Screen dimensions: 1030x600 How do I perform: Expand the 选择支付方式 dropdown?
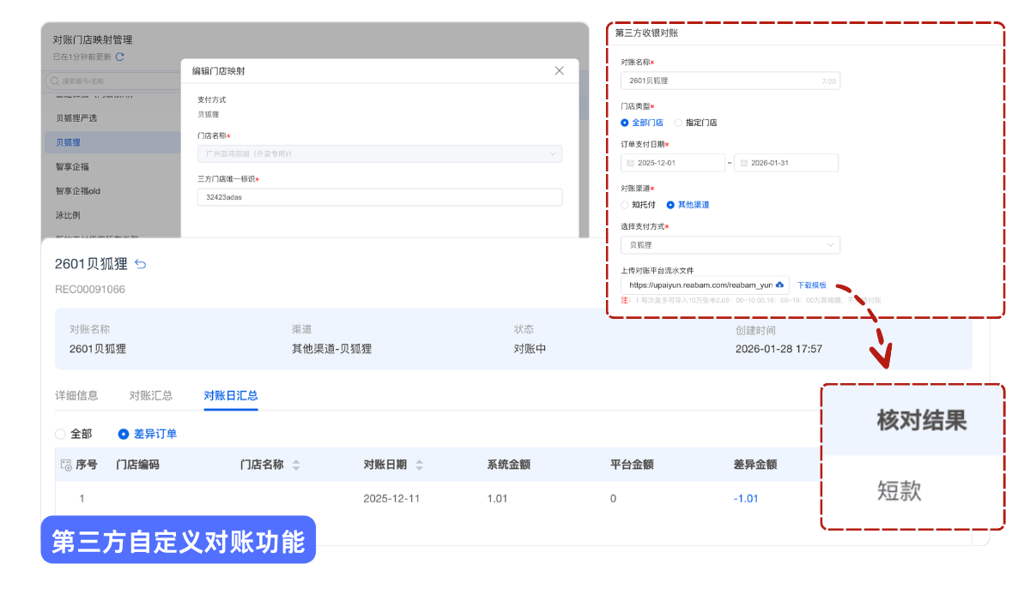coord(830,245)
